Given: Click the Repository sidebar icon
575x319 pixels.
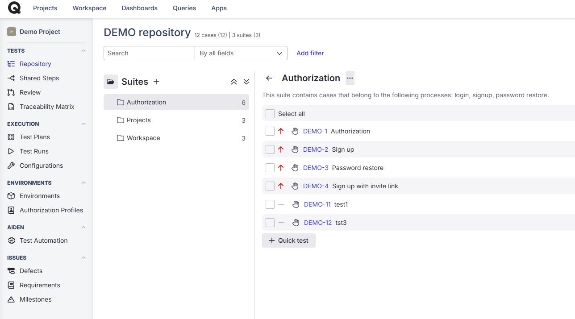Looking at the screenshot, I should (x=11, y=64).
